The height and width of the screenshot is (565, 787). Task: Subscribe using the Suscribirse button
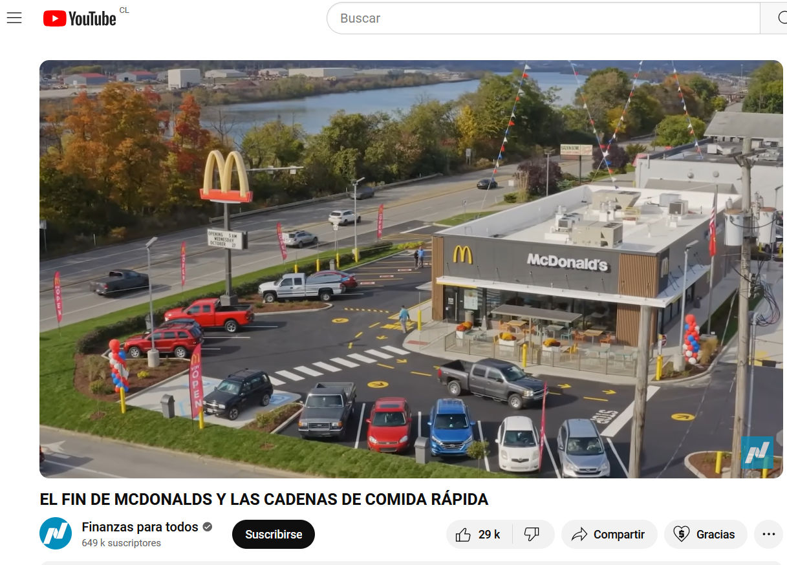tap(274, 535)
